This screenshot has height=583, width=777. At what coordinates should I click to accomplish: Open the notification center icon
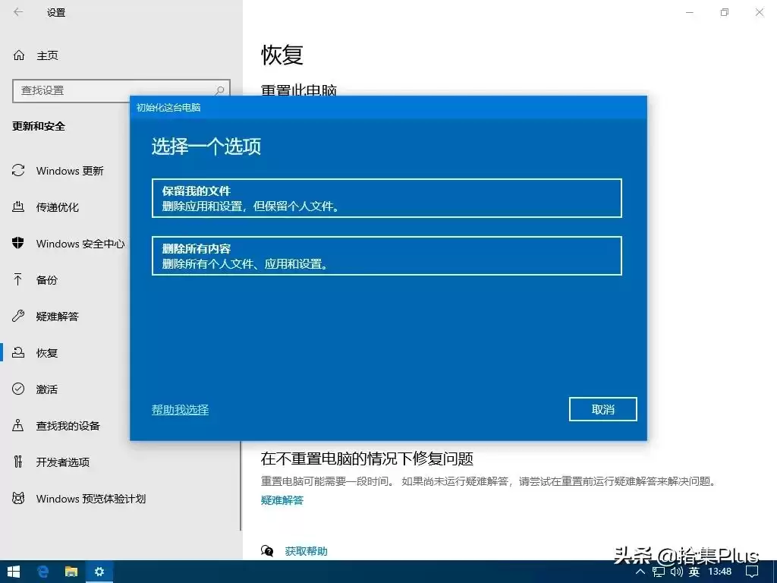[752, 572]
